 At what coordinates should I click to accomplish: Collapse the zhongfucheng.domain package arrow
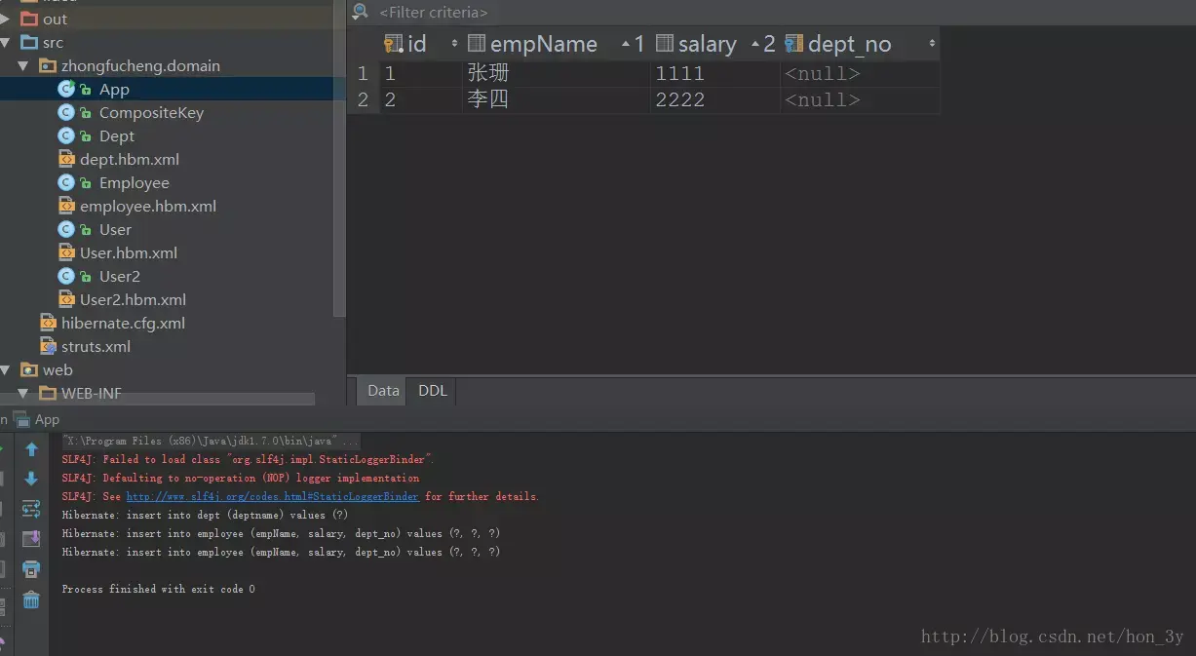point(25,65)
